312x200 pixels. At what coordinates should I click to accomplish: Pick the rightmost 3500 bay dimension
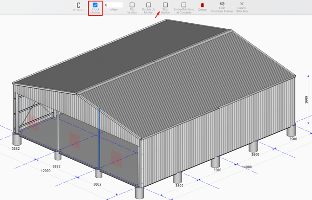tap(293, 139)
